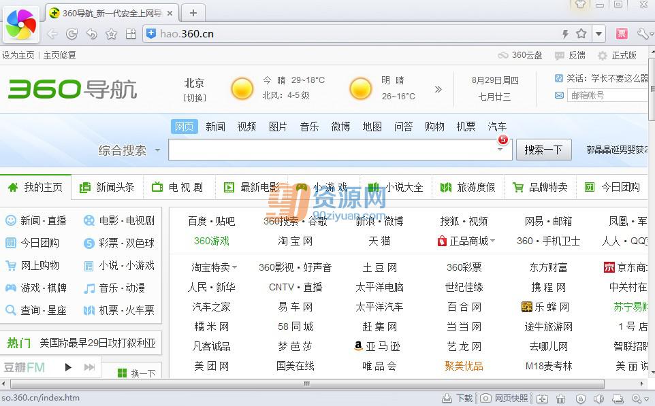Click the lock shield icon in status bar

coord(580,399)
